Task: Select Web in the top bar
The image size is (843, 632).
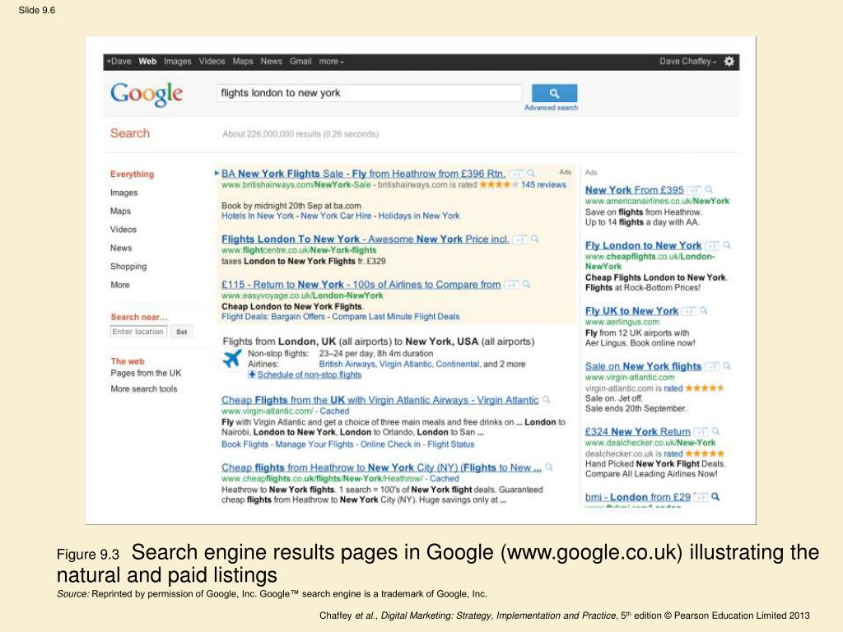Action: point(147,61)
